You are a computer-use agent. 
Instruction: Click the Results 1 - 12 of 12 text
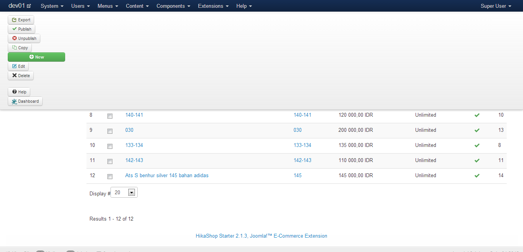pos(111,219)
